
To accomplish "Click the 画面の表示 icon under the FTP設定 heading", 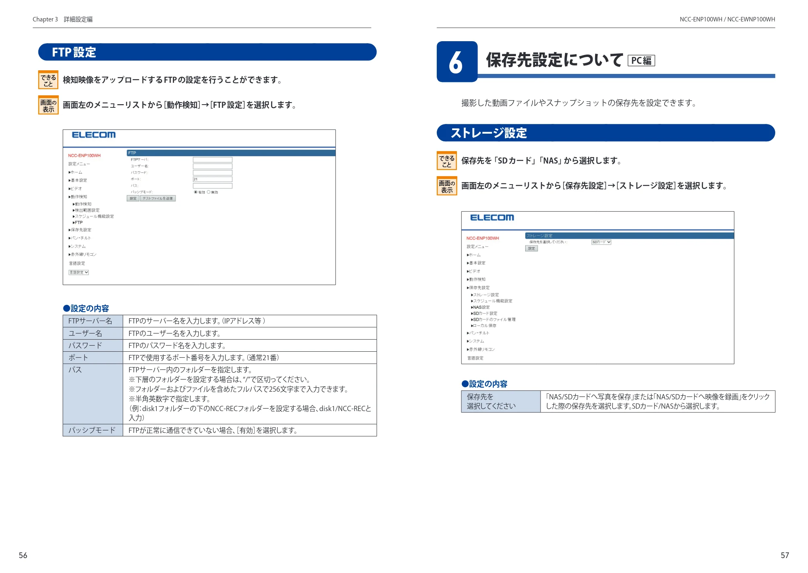I will [x=48, y=105].
